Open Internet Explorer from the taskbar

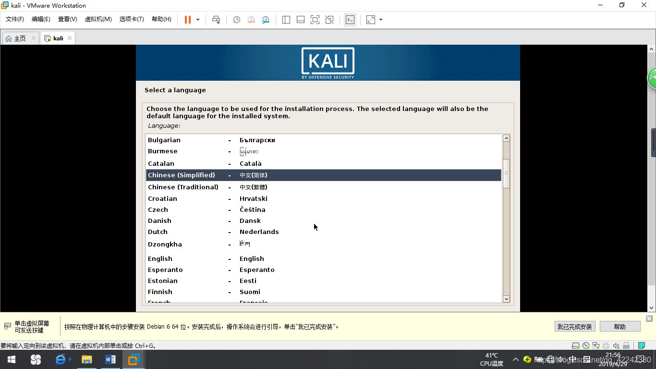click(61, 359)
